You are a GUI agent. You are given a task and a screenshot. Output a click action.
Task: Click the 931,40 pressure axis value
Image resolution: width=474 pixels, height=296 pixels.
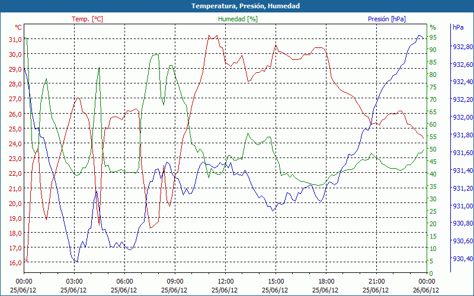click(463, 170)
